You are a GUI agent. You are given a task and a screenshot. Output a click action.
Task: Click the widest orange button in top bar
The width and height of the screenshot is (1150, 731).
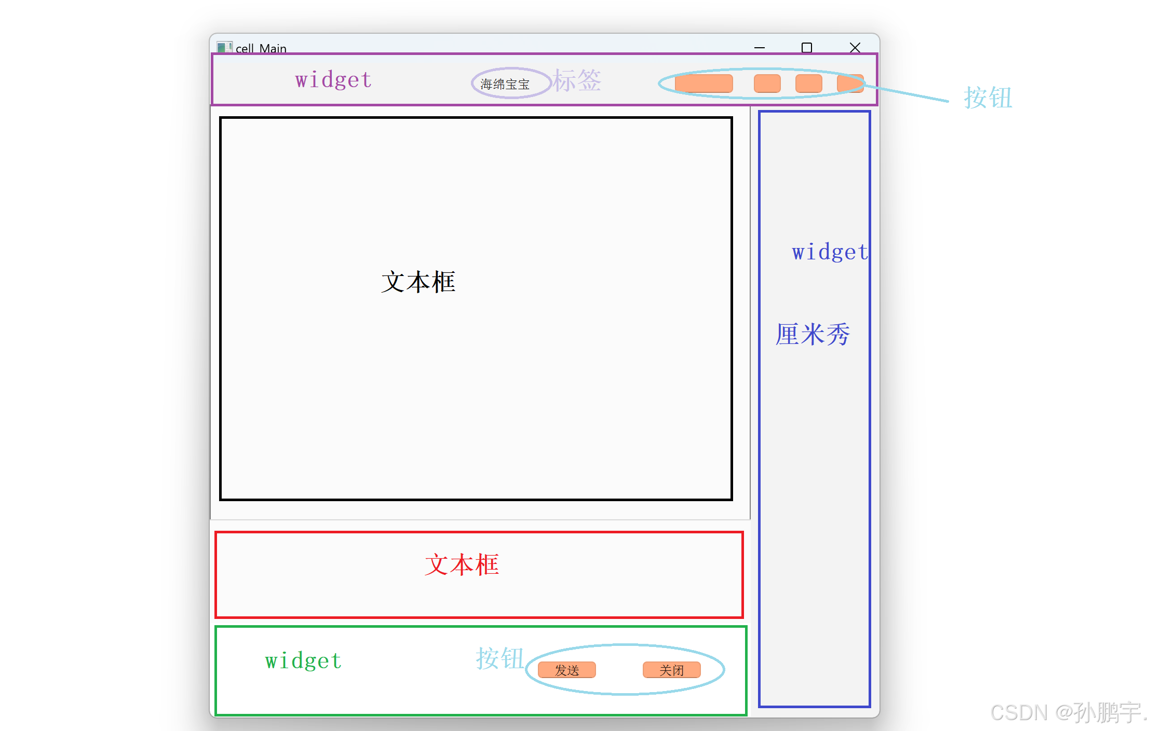point(703,84)
